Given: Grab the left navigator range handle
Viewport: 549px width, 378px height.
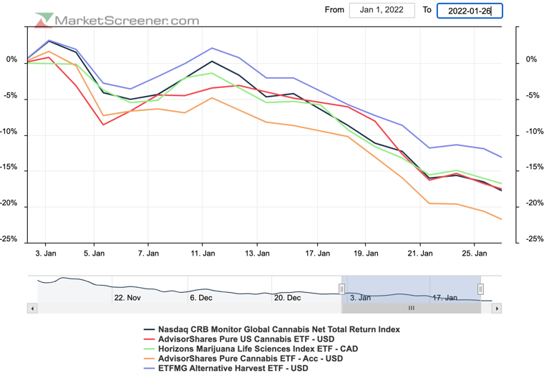Looking at the screenshot, I should pyautogui.click(x=342, y=289).
